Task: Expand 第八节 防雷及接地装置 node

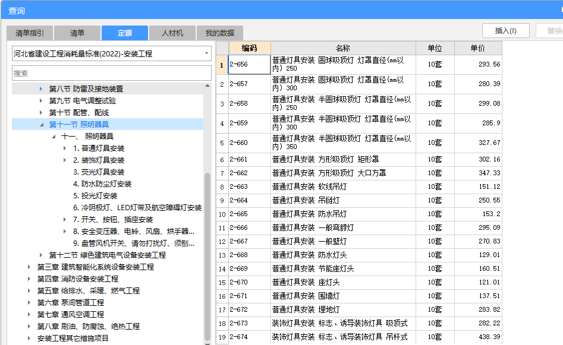Action: (41, 88)
